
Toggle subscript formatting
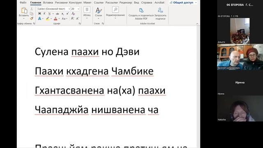pos(62,14)
